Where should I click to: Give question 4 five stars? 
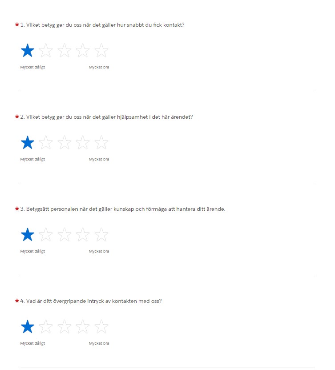click(101, 326)
